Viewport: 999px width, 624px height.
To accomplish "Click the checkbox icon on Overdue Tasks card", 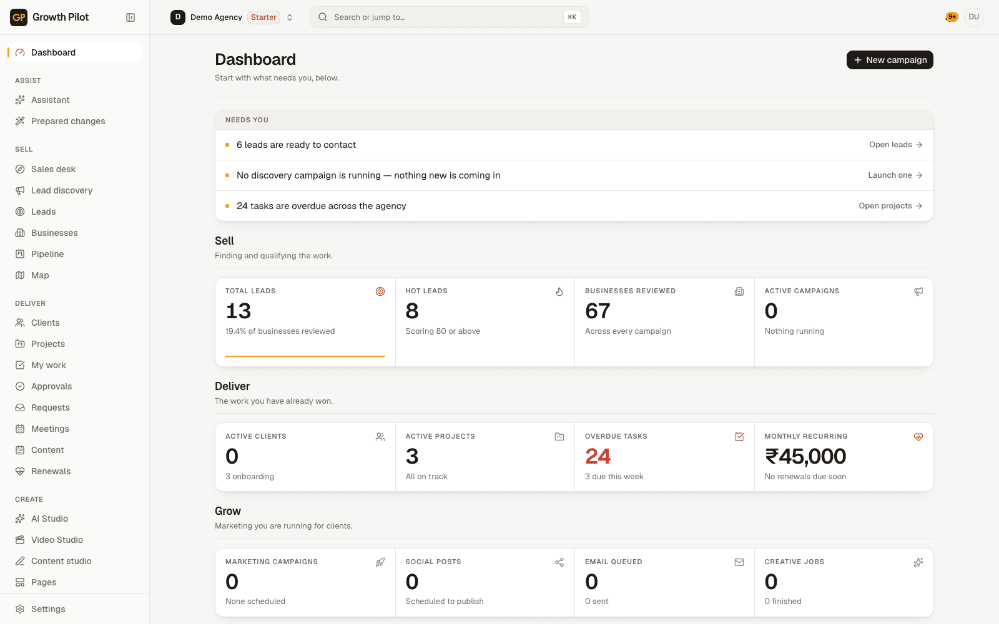I will pos(739,437).
